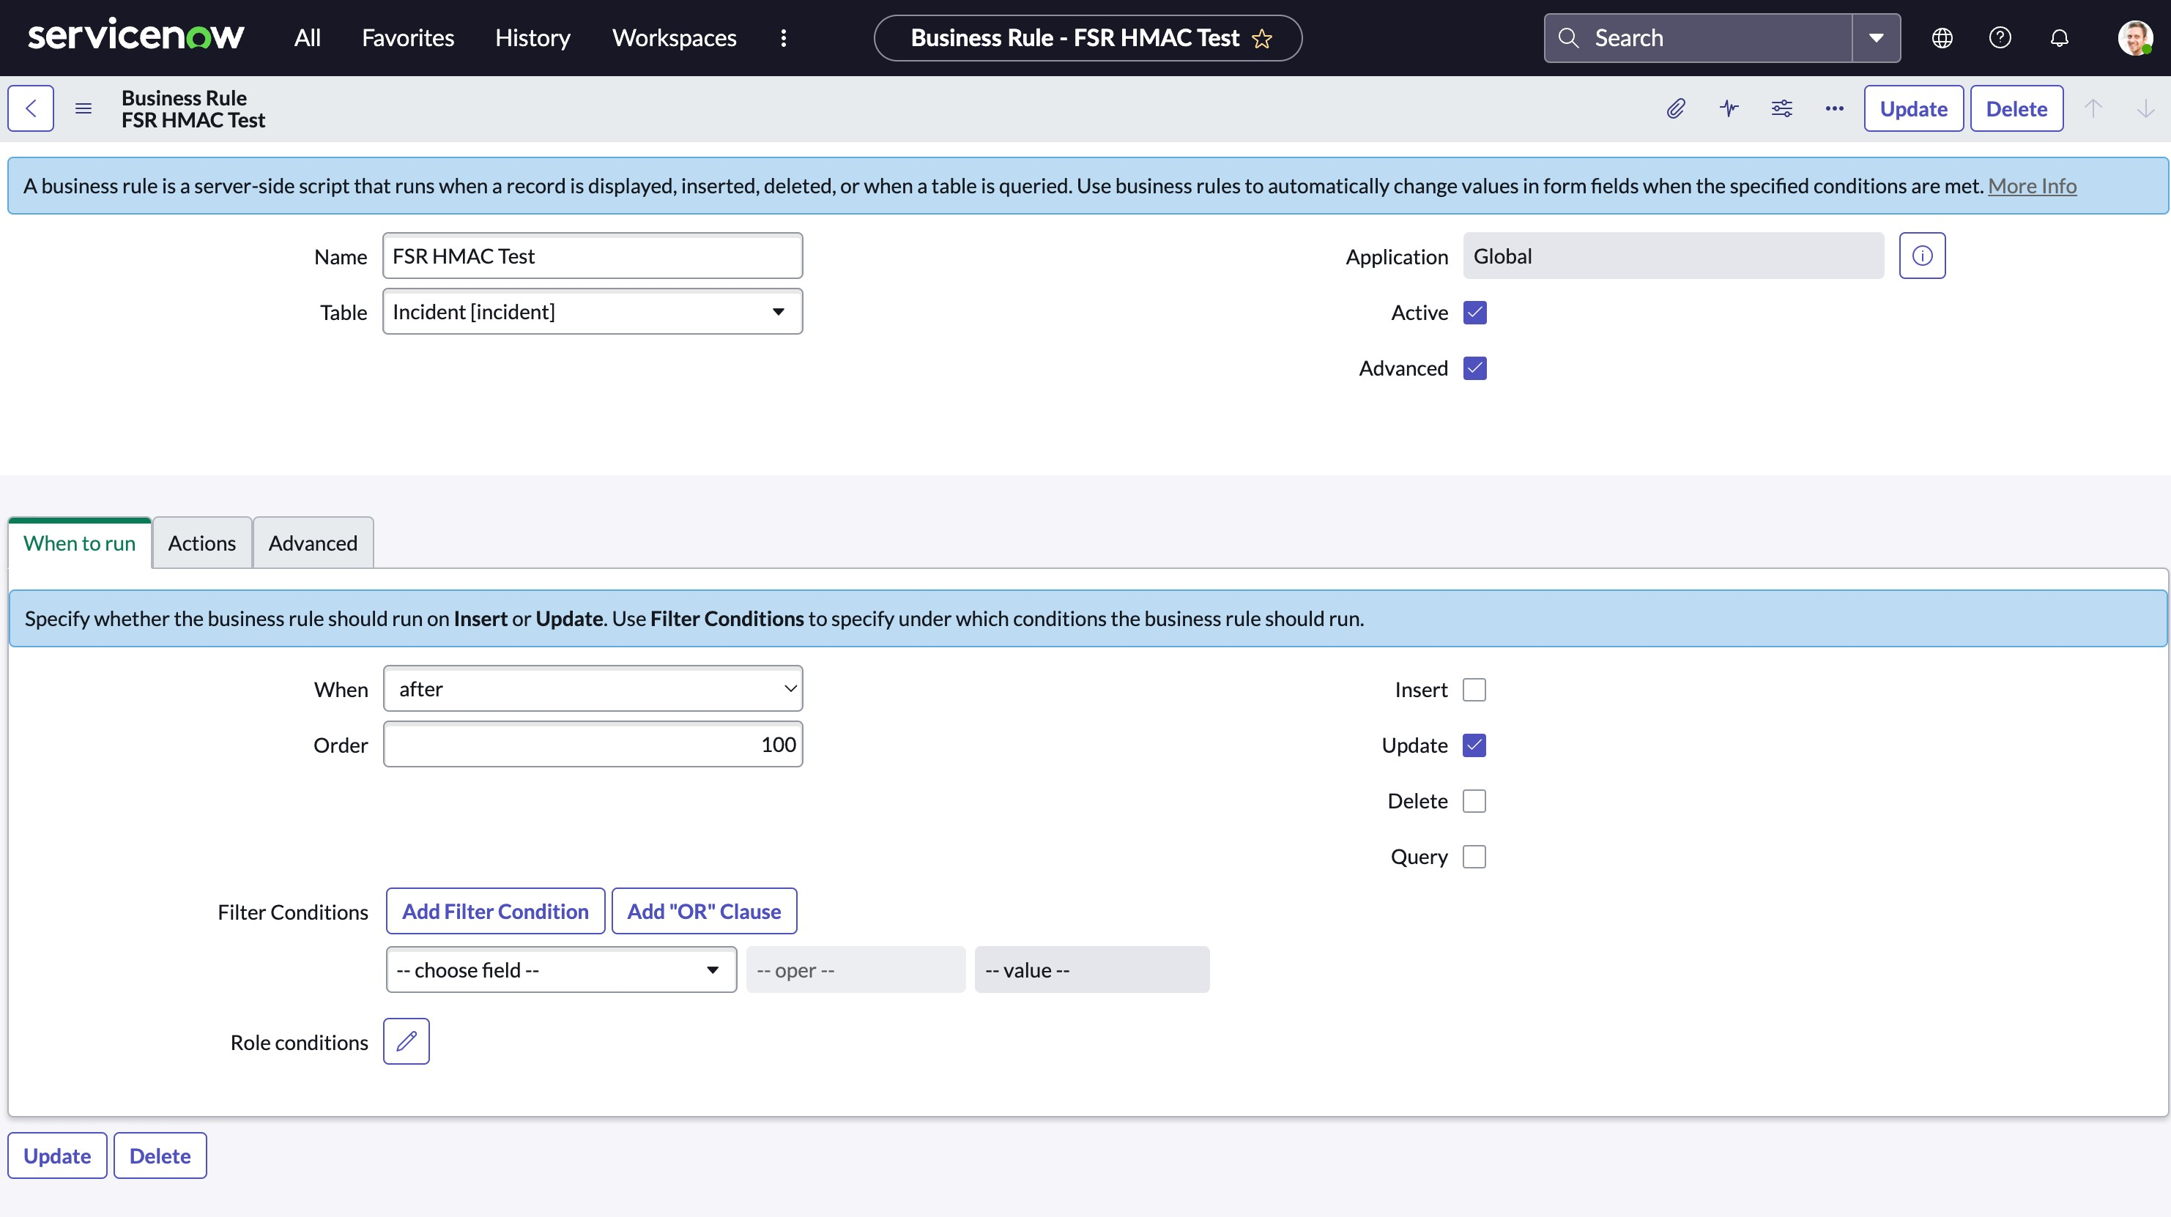Click the Application info icon
This screenshot has height=1217, width=2171.
point(1921,256)
